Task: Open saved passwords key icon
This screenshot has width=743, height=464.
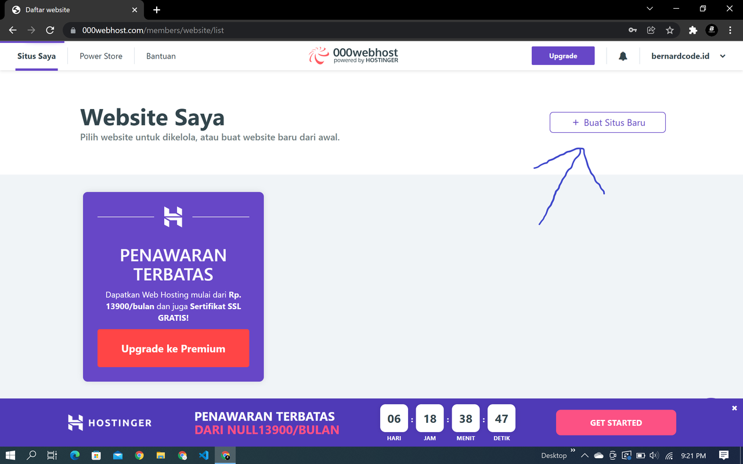Action: point(633,30)
